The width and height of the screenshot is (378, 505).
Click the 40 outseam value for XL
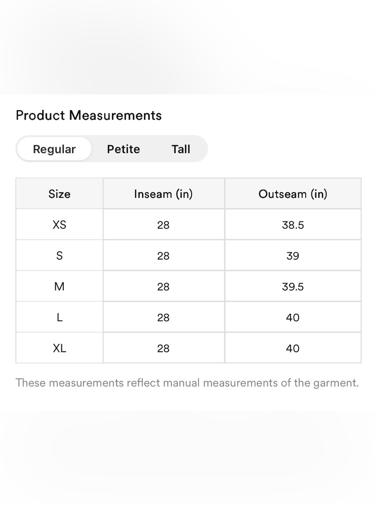(x=293, y=348)
